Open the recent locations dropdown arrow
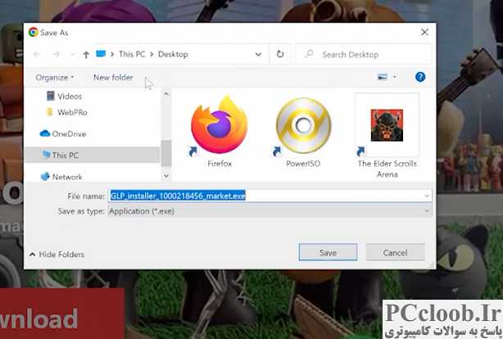The width and height of the screenshot is (503, 339). pyautogui.click(x=258, y=55)
